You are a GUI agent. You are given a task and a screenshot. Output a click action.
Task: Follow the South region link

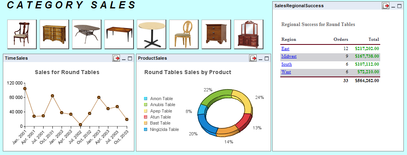[x=287, y=64]
